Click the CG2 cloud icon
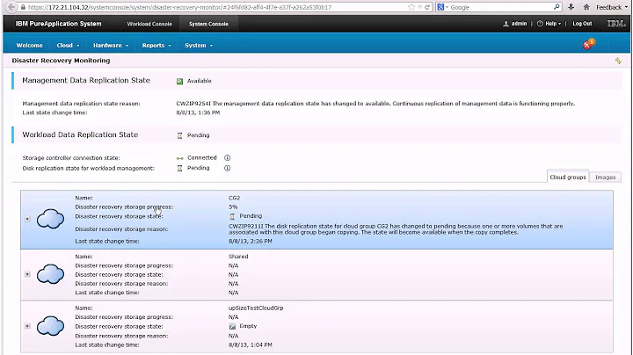This screenshot has width=633, height=355. [x=50, y=219]
